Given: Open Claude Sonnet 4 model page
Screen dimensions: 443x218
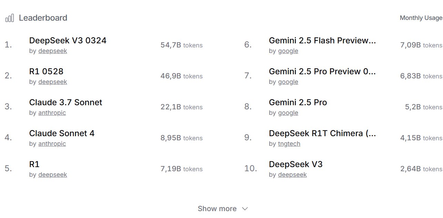Looking at the screenshot, I should pos(62,133).
